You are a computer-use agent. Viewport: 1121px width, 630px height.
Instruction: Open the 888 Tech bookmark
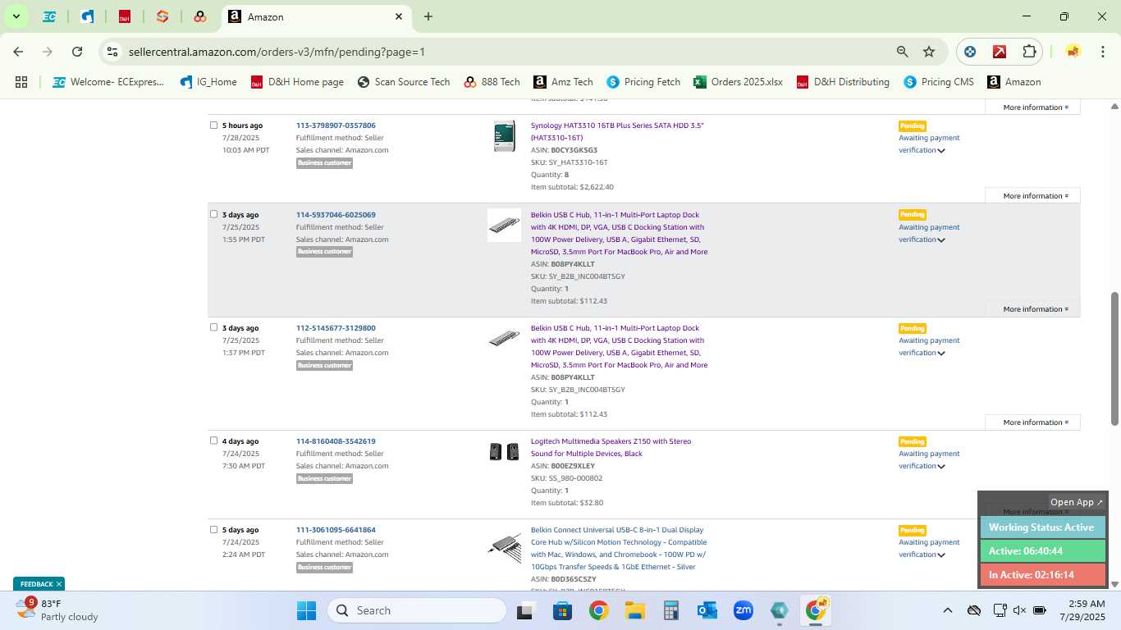coord(492,82)
